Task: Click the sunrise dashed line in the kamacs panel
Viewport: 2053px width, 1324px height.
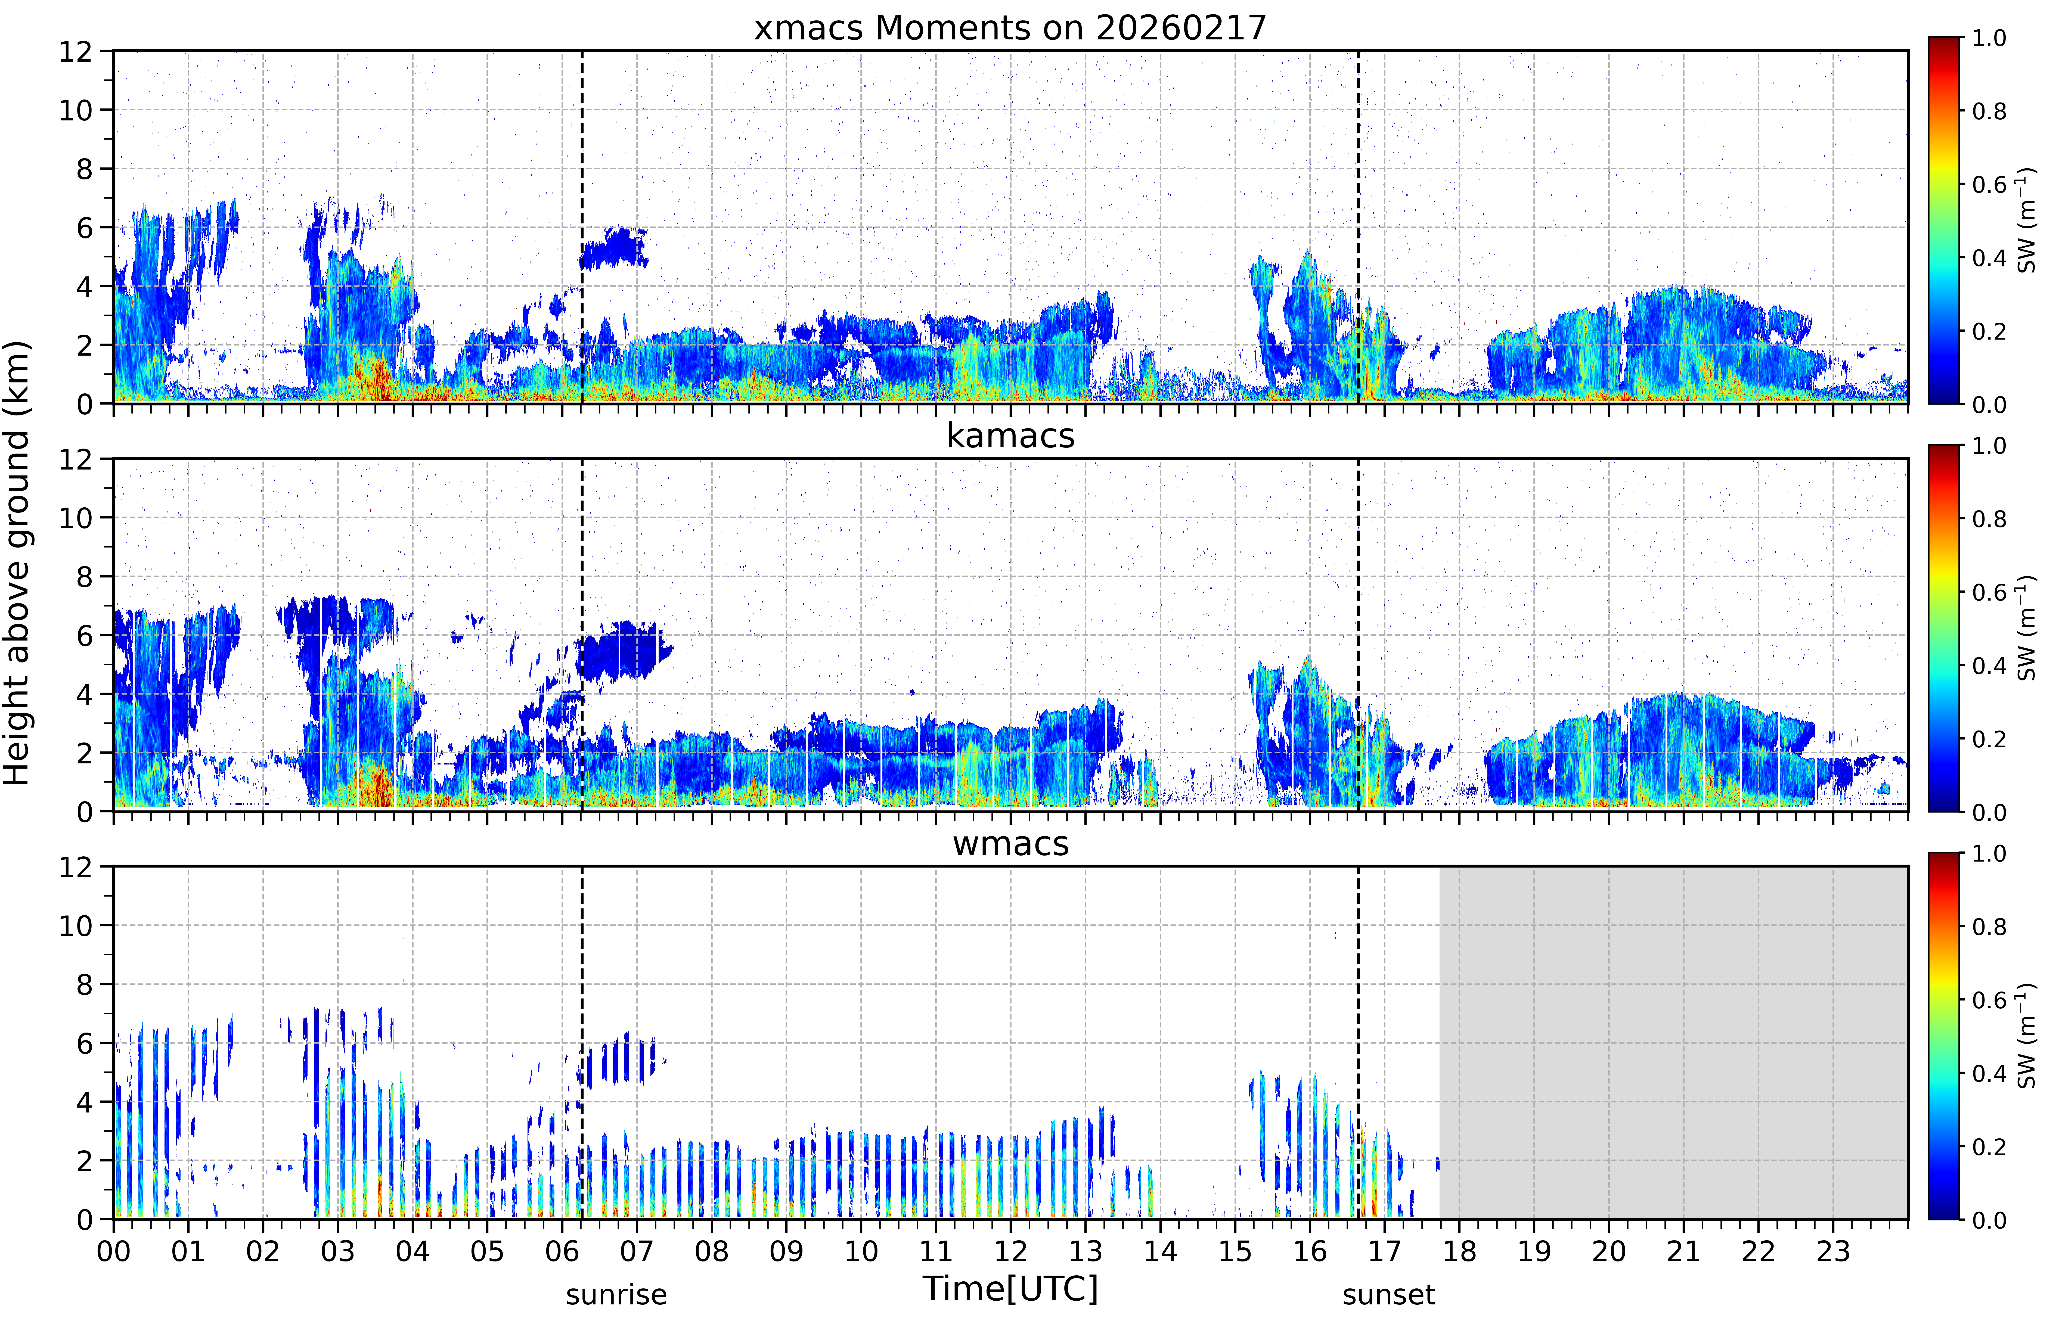Action: pos(582,635)
